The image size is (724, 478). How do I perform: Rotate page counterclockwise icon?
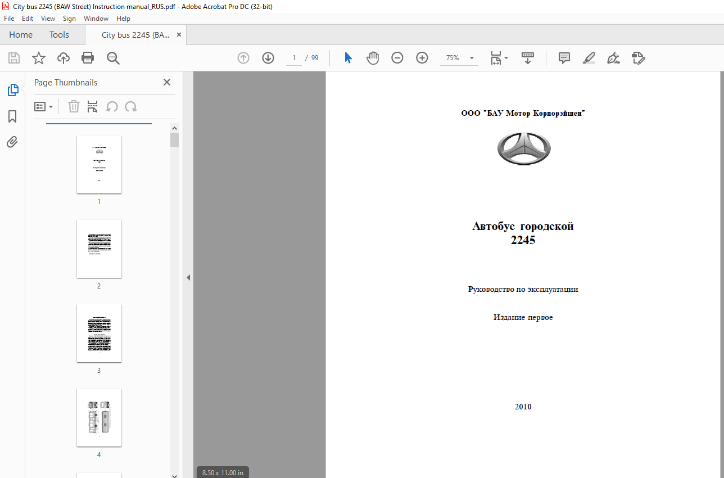point(112,106)
